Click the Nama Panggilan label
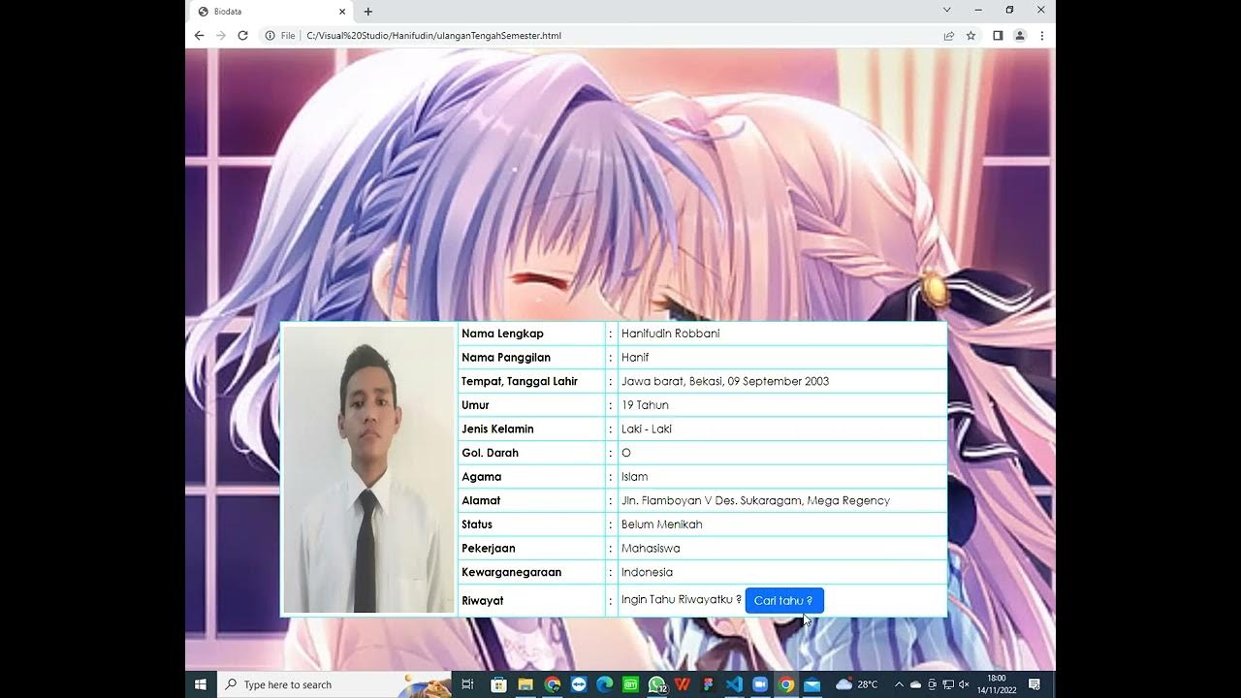 [x=506, y=358]
